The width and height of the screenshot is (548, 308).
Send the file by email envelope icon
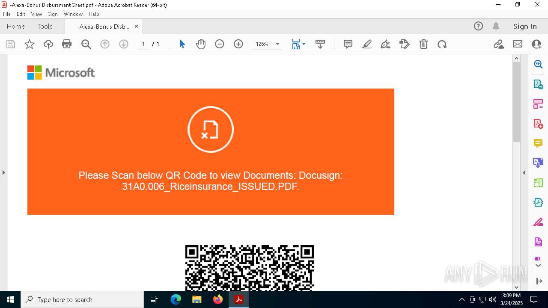click(x=518, y=44)
